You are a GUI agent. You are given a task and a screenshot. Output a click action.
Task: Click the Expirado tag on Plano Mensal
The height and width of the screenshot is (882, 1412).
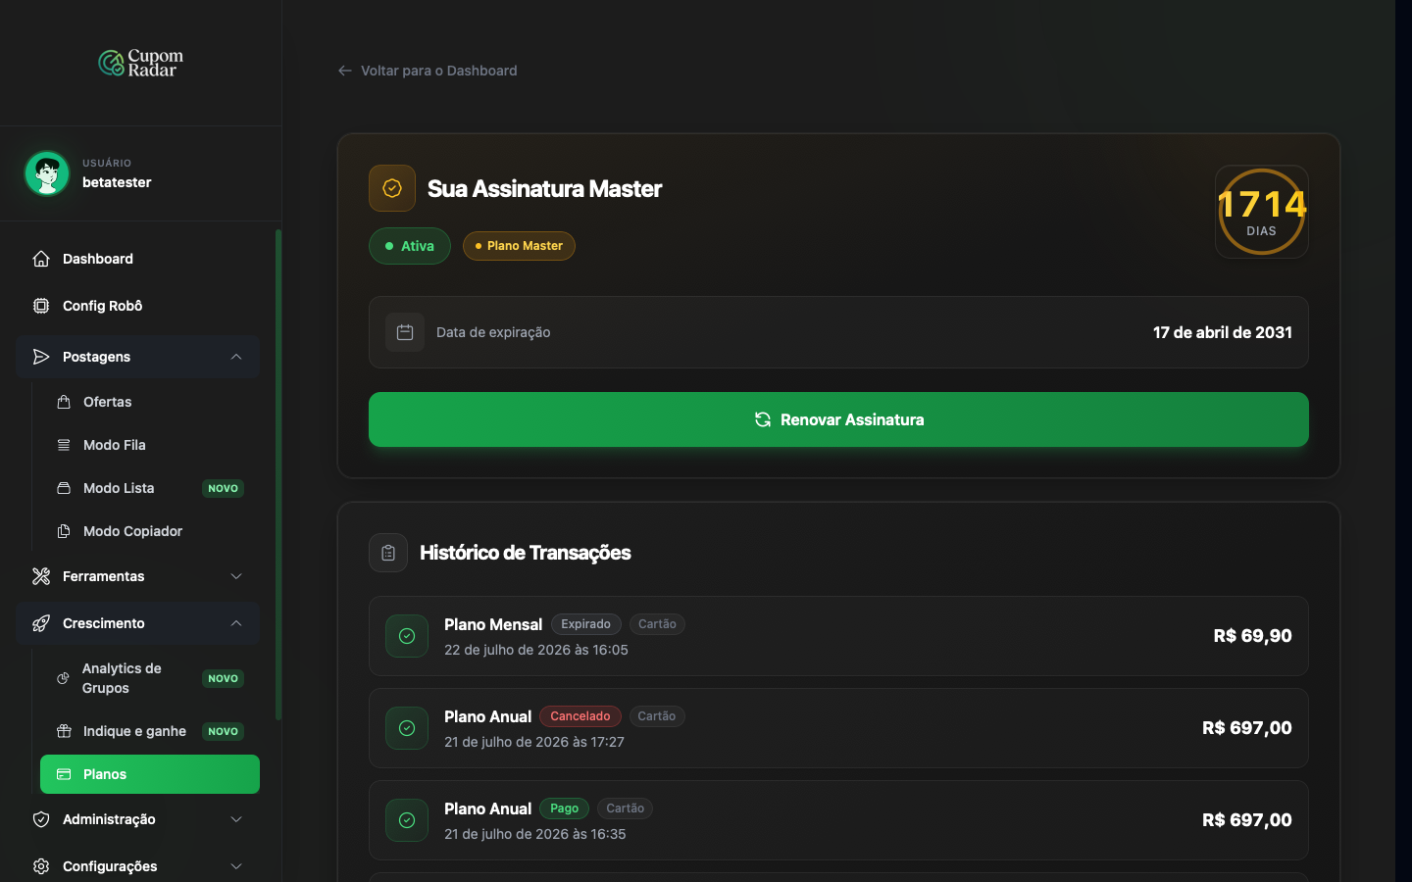point(586,624)
